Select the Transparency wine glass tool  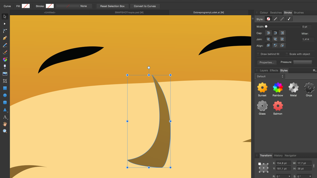5,67
